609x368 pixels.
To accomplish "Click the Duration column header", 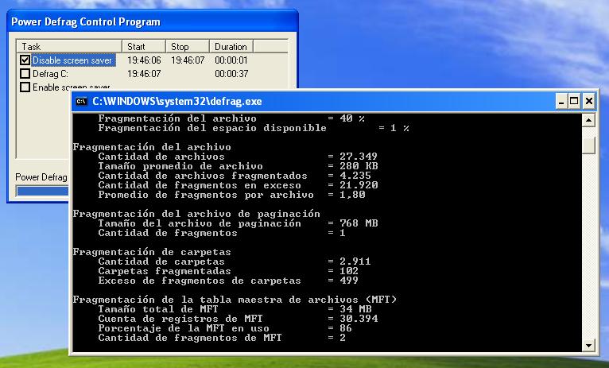I will point(231,47).
